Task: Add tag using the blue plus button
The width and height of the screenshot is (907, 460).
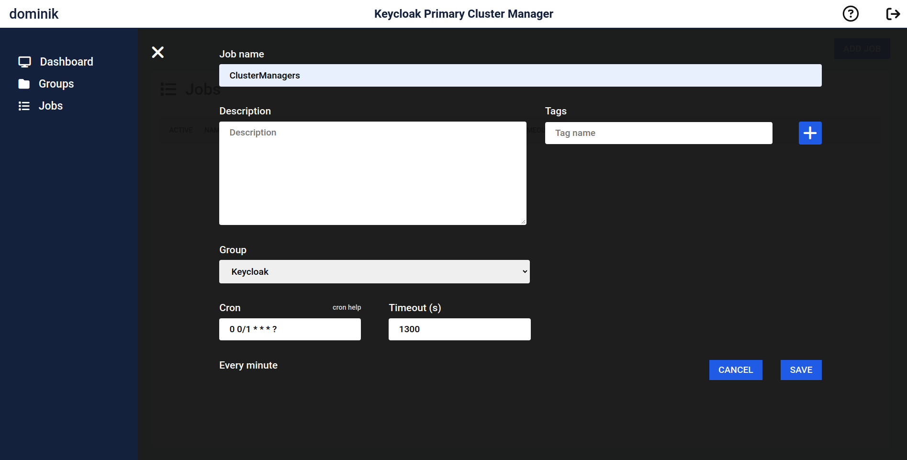Action: pyautogui.click(x=810, y=133)
